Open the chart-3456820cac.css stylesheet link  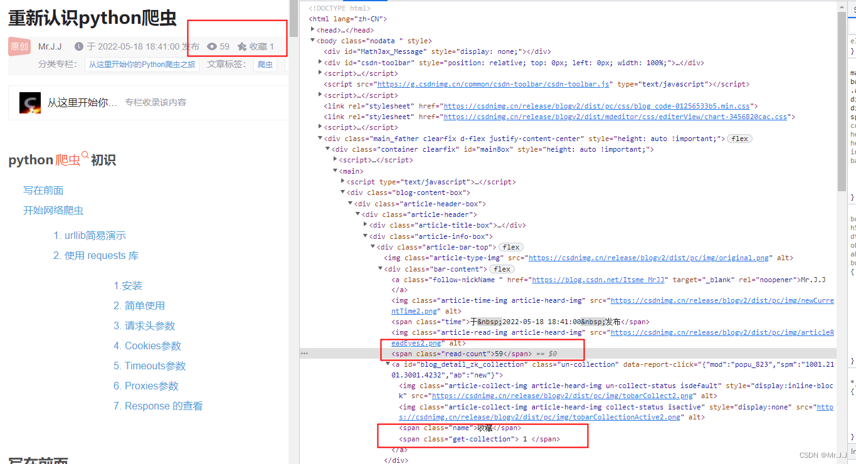pos(615,117)
